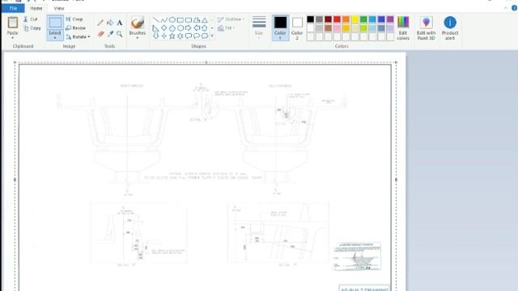Open the line Size dropdown
The width and height of the screenshot is (518, 291).
(259, 27)
